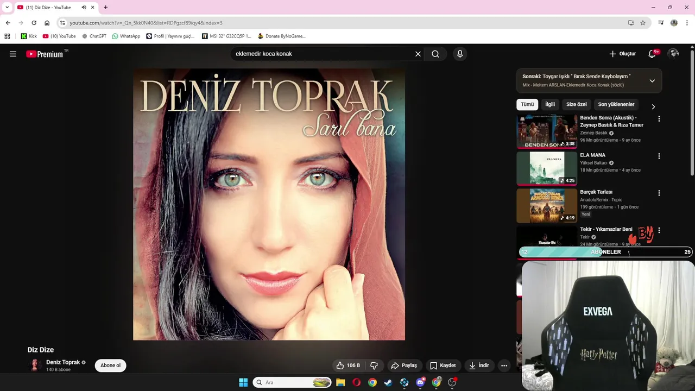The height and width of the screenshot is (391, 695).
Task: Open the YouTube account avatar menu
Action: tap(673, 54)
